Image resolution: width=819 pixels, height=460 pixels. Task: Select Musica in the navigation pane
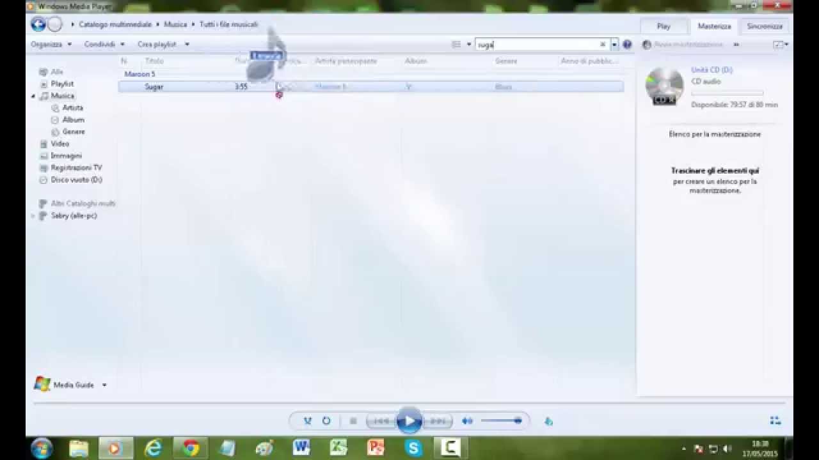coord(62,96)
